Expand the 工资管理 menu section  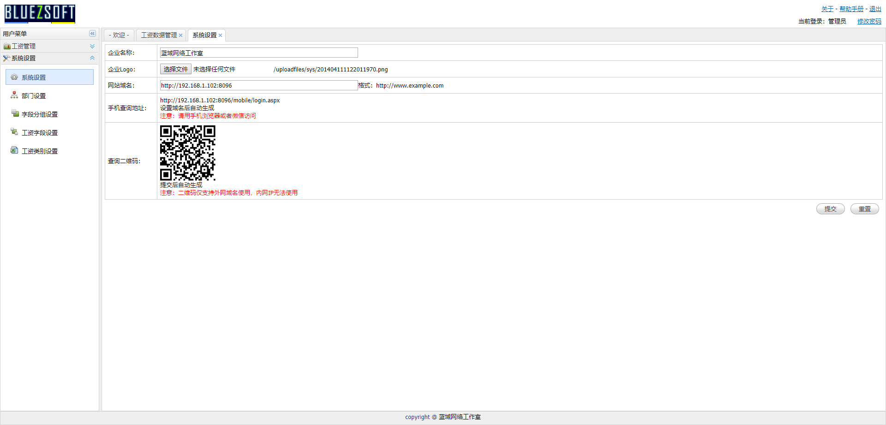click(92, 46)
